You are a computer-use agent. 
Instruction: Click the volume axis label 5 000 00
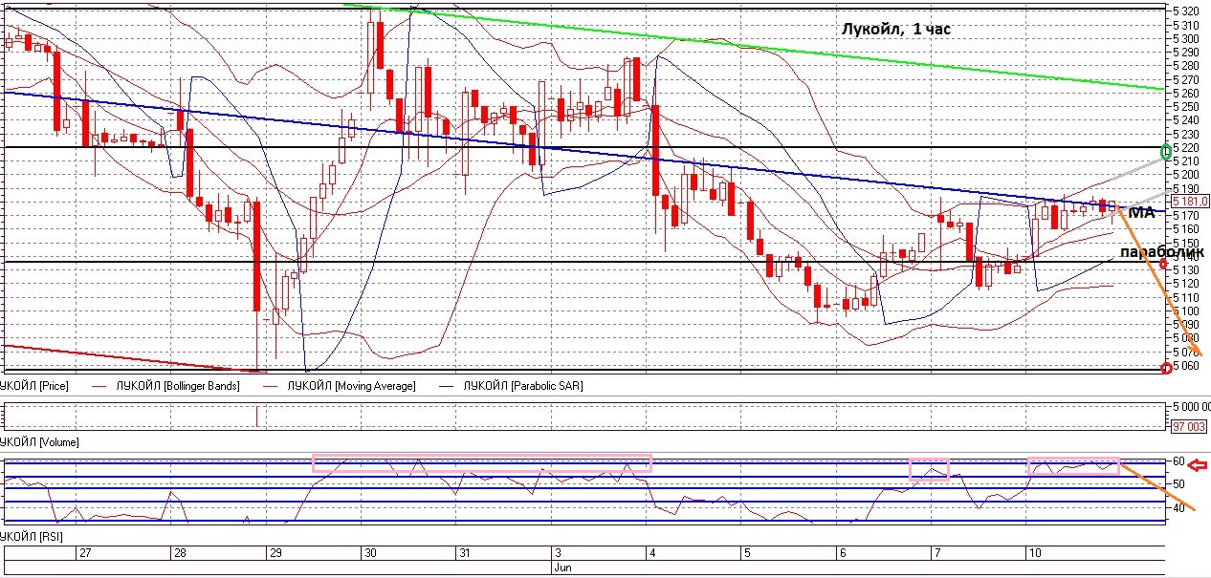(x=1192, y=408)
